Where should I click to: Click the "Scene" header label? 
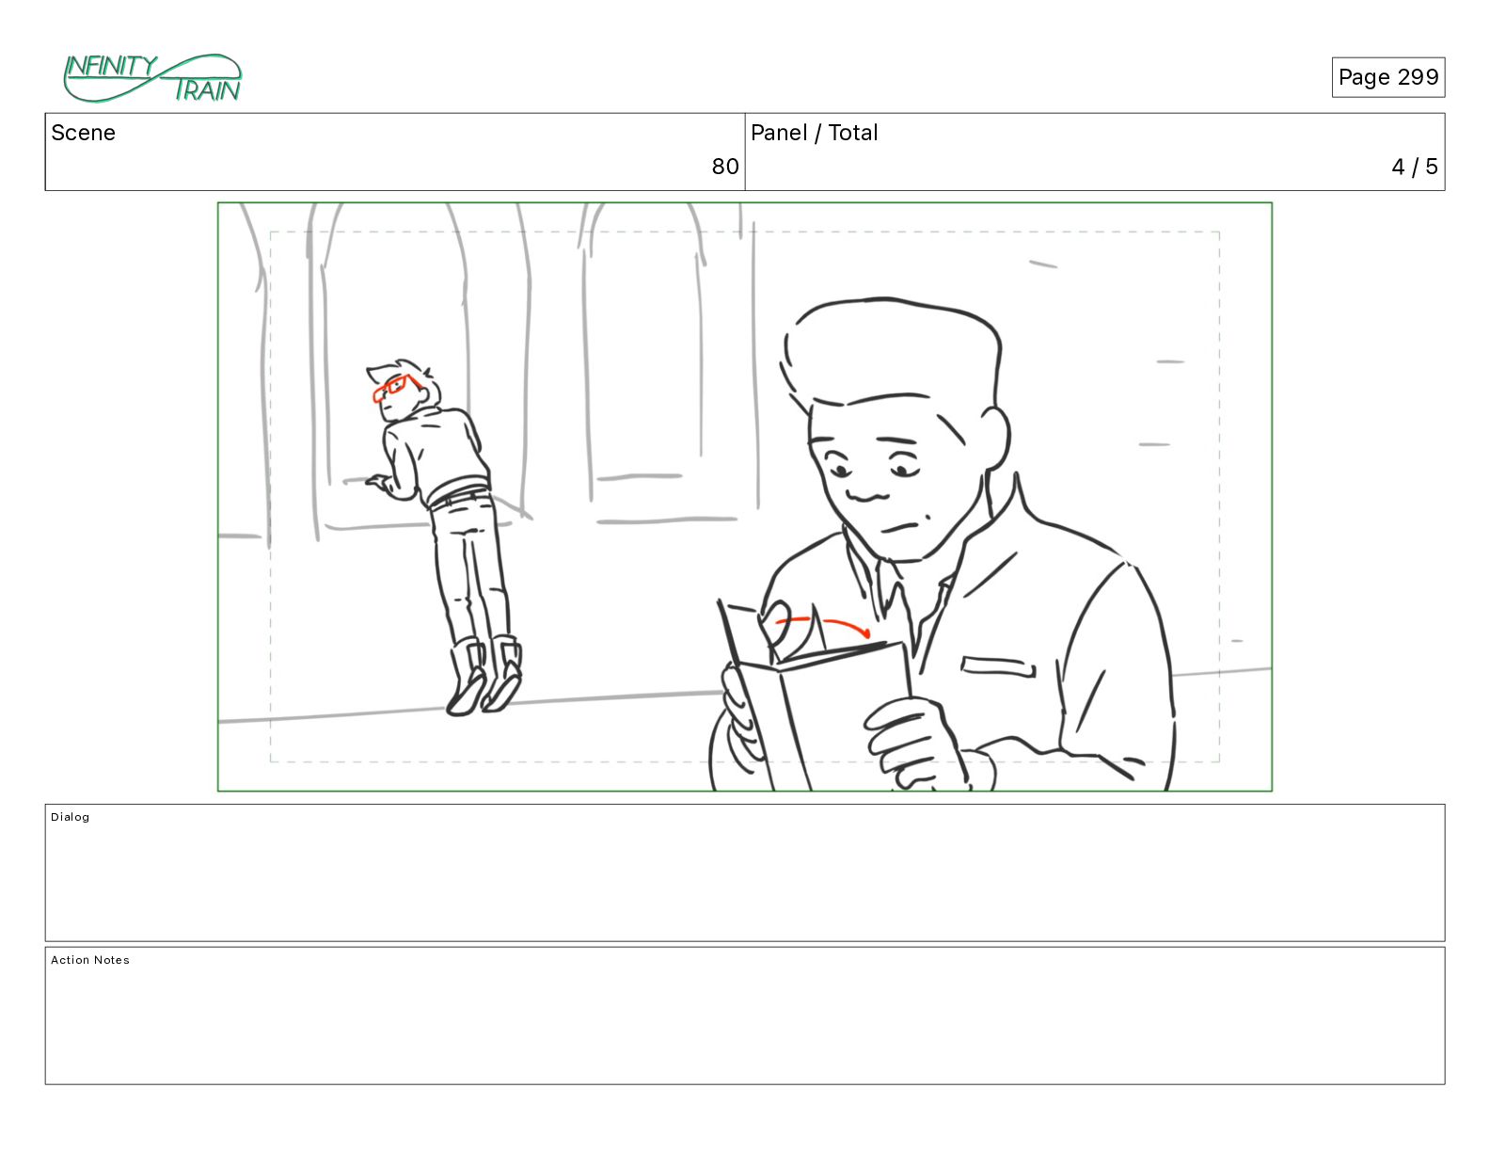pyautogui.click(x=84, y=133)
